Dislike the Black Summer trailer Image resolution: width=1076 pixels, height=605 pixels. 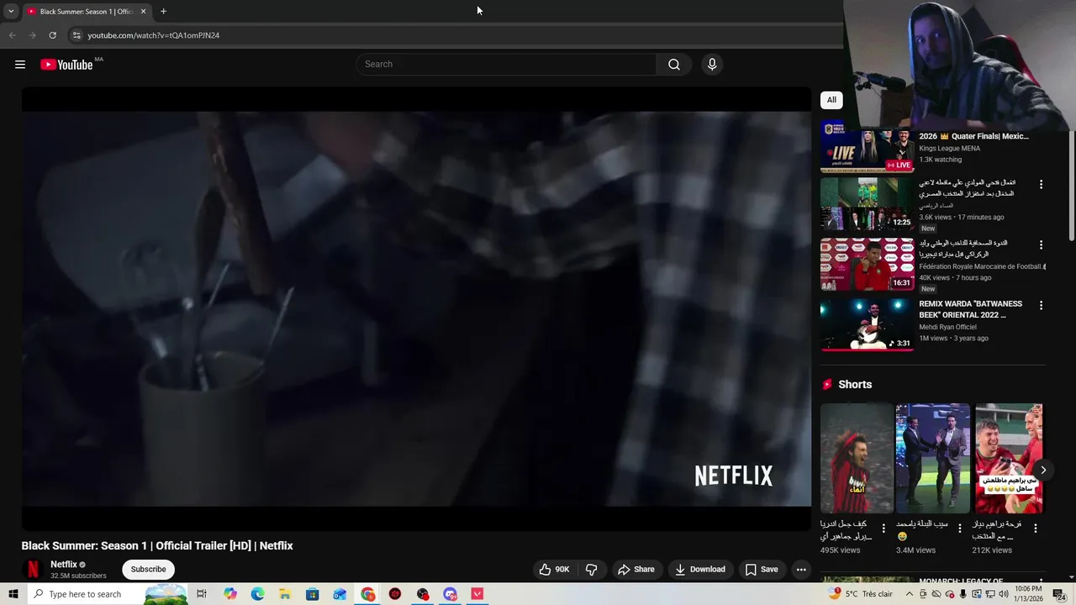[592, 570]
